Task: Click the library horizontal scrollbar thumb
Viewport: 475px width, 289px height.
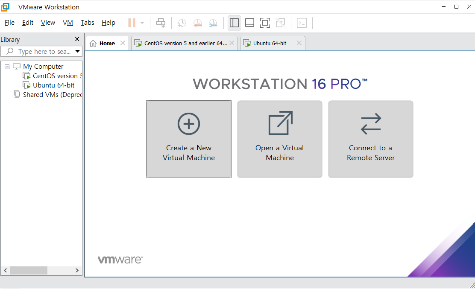Action: [x=29, y=270]
